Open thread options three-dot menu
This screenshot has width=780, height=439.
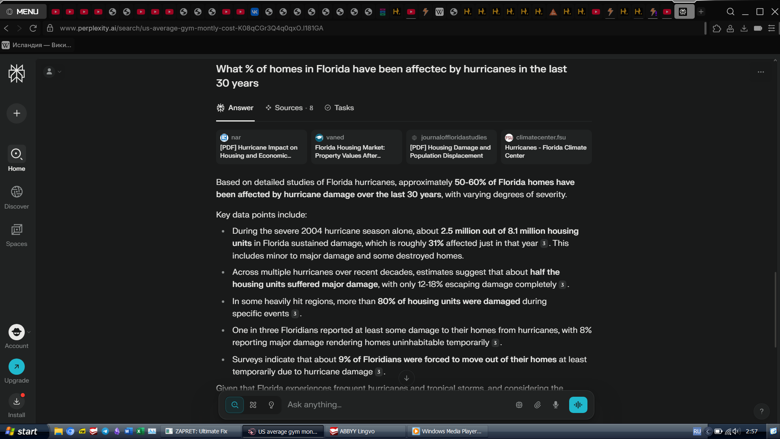click(x=760, y=72)
